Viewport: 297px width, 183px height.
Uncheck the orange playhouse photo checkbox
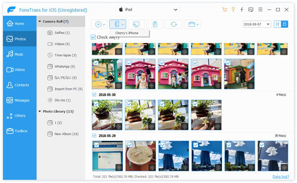[228, 63]
